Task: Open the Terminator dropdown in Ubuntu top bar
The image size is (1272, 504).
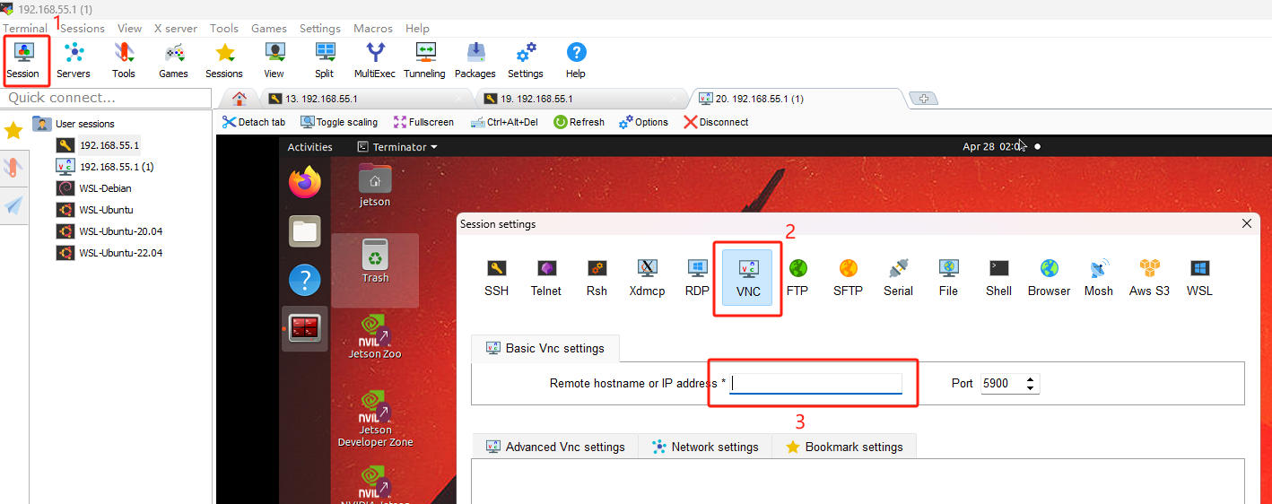Action: click(x=397, y=147)
